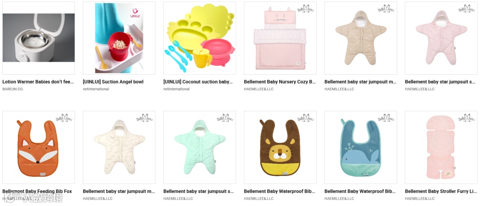Click the blue whale Waterproof Bib image
This screenshot has height=206, width=481.
click(361, 147)
